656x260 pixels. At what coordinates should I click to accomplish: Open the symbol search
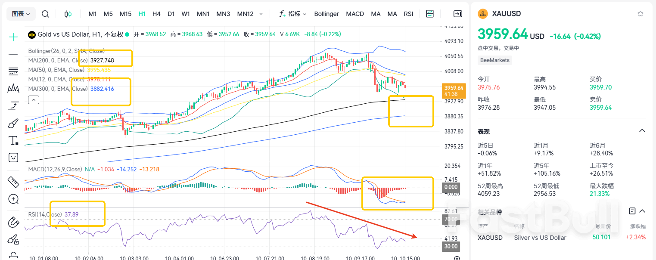click(x=45, y=13)
